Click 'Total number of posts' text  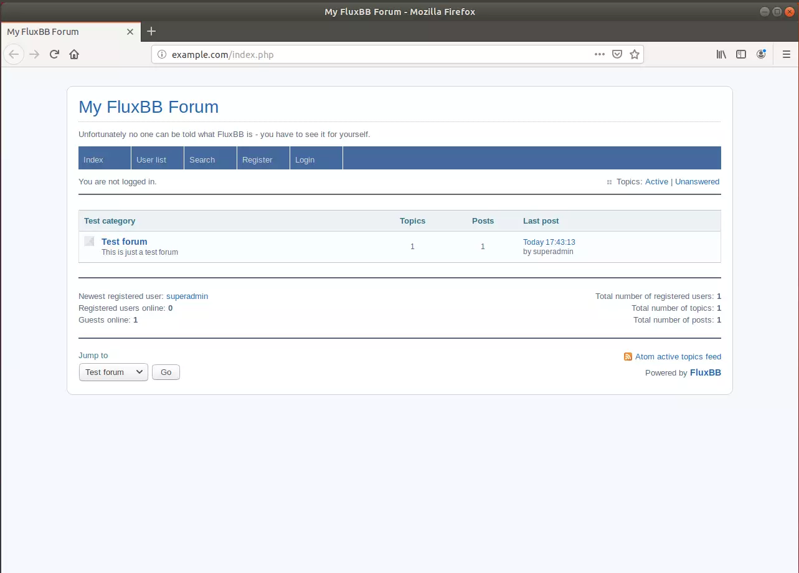(673, 320)
